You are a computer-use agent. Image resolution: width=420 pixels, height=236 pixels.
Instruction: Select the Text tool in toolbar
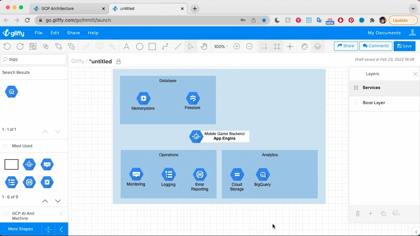pos(126,47)
